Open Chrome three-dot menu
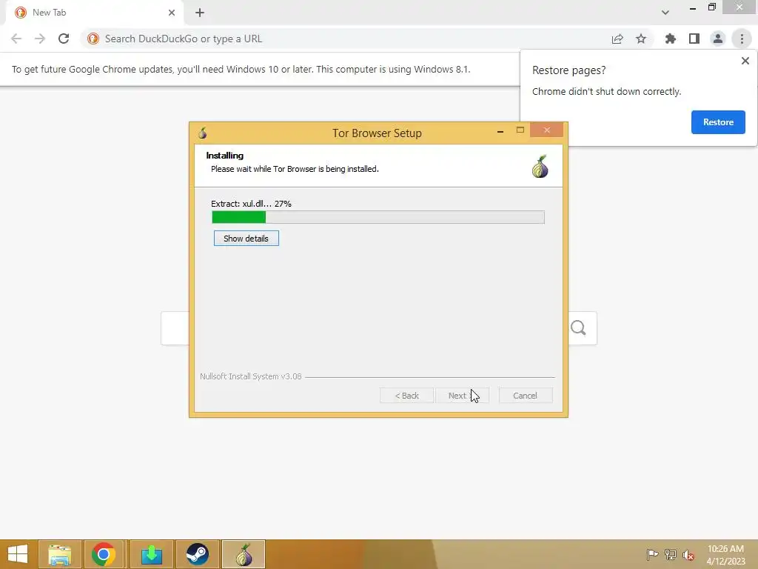 click(x=742, y=39)
